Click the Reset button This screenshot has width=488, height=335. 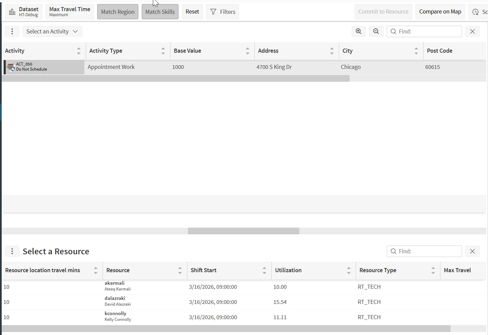[192, 12]
